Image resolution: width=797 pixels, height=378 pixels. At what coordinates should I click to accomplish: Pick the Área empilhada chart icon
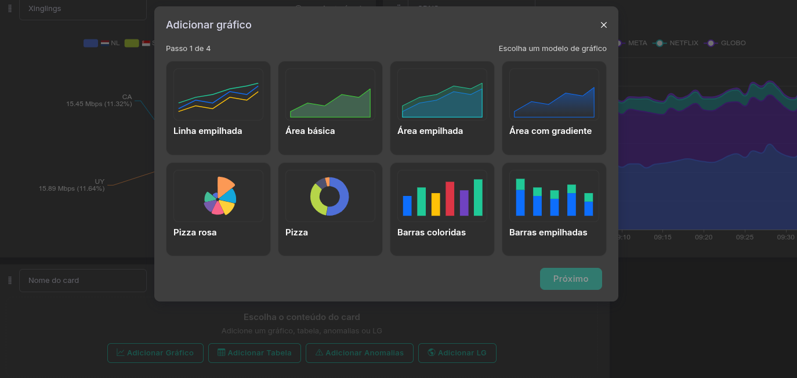coord(442,94)
